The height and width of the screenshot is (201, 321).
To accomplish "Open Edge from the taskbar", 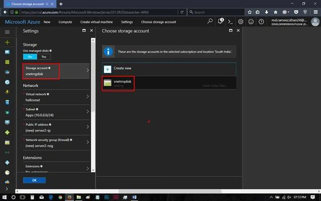I will [51, 197].
